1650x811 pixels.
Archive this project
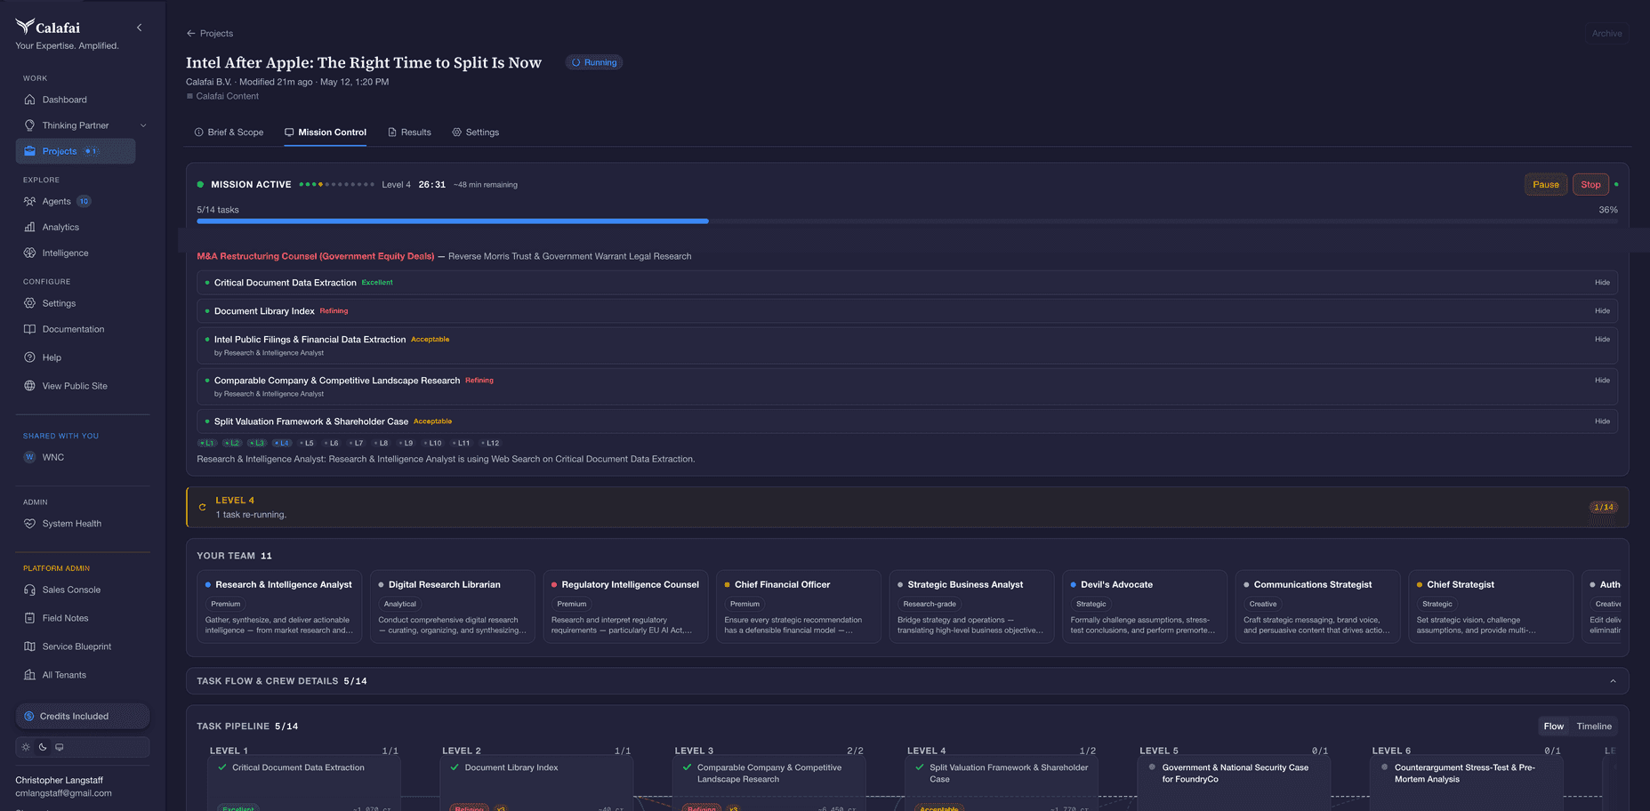[x=1606, y=34]
